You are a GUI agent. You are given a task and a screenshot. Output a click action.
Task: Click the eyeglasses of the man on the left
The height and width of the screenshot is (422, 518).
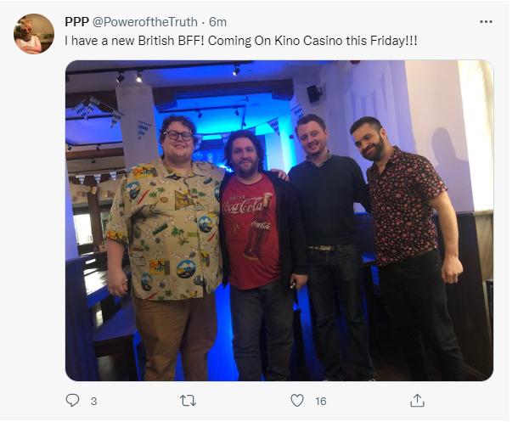click(x=178, y=135)
